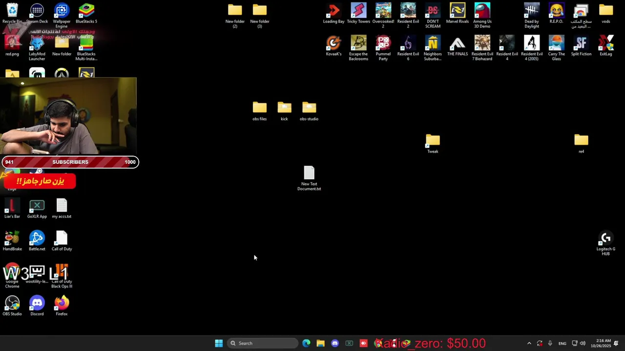Select BlueStacks Multi-Instance icon

coord(86,48)
